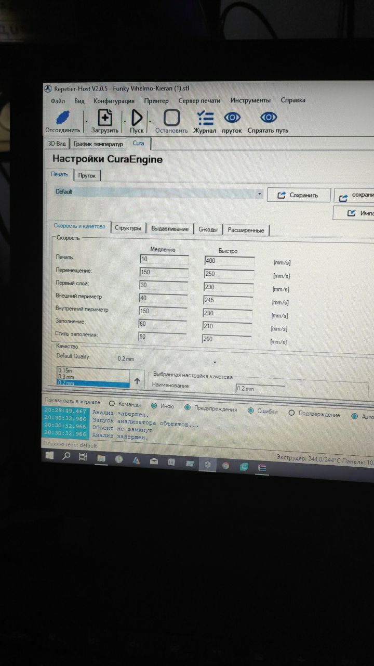Click the taskbar search magnifier icon
Image resolution: width=374 pixels, height=666 pixels.
coord(66,457)
